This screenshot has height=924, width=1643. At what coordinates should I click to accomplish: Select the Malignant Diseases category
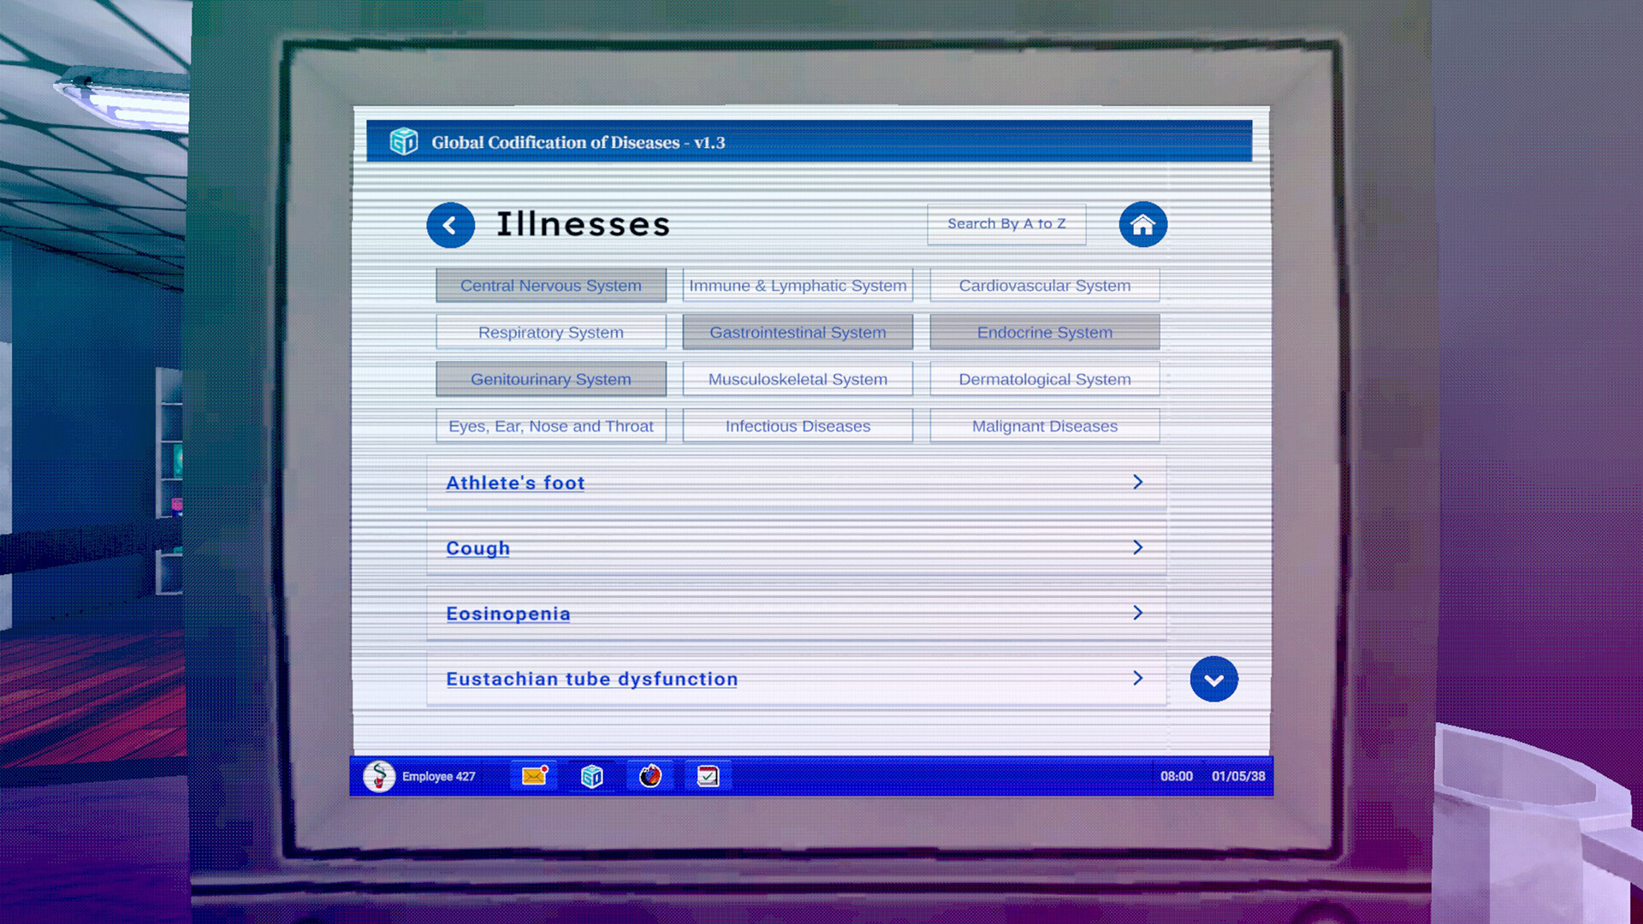(x=1044, y=425)
